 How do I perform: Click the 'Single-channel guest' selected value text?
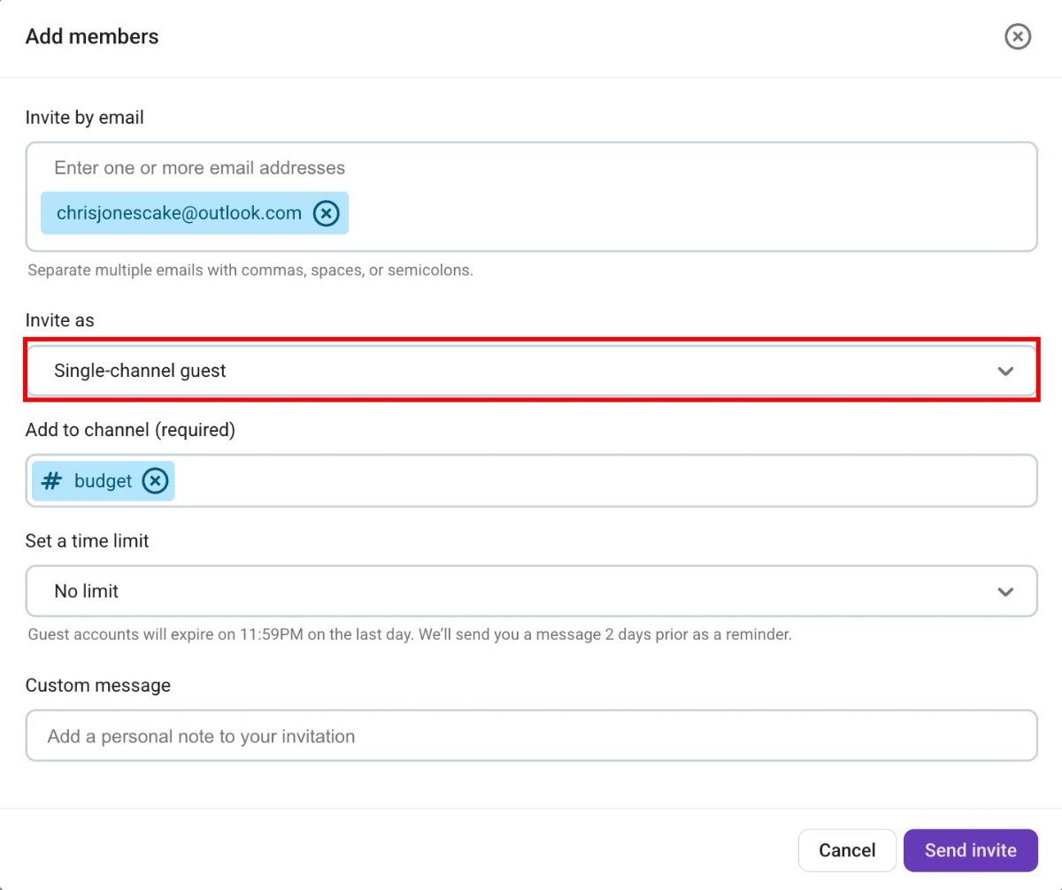[140, 371]
